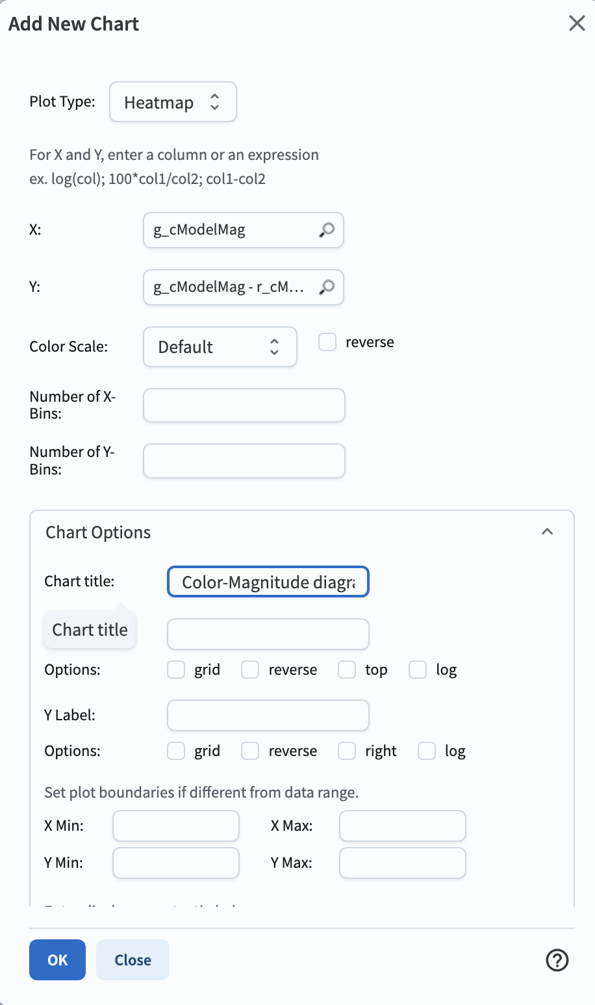This screenshot has height=1005, width=595.
Task: Close the Add New Chart dialog
Action: pos(577,23)
